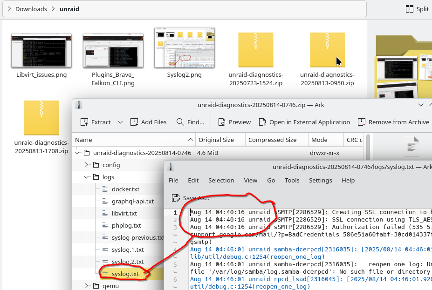432x290 pixels.
Task: Click syslog viewer window zipper title icon
Action: coord(171,167)
